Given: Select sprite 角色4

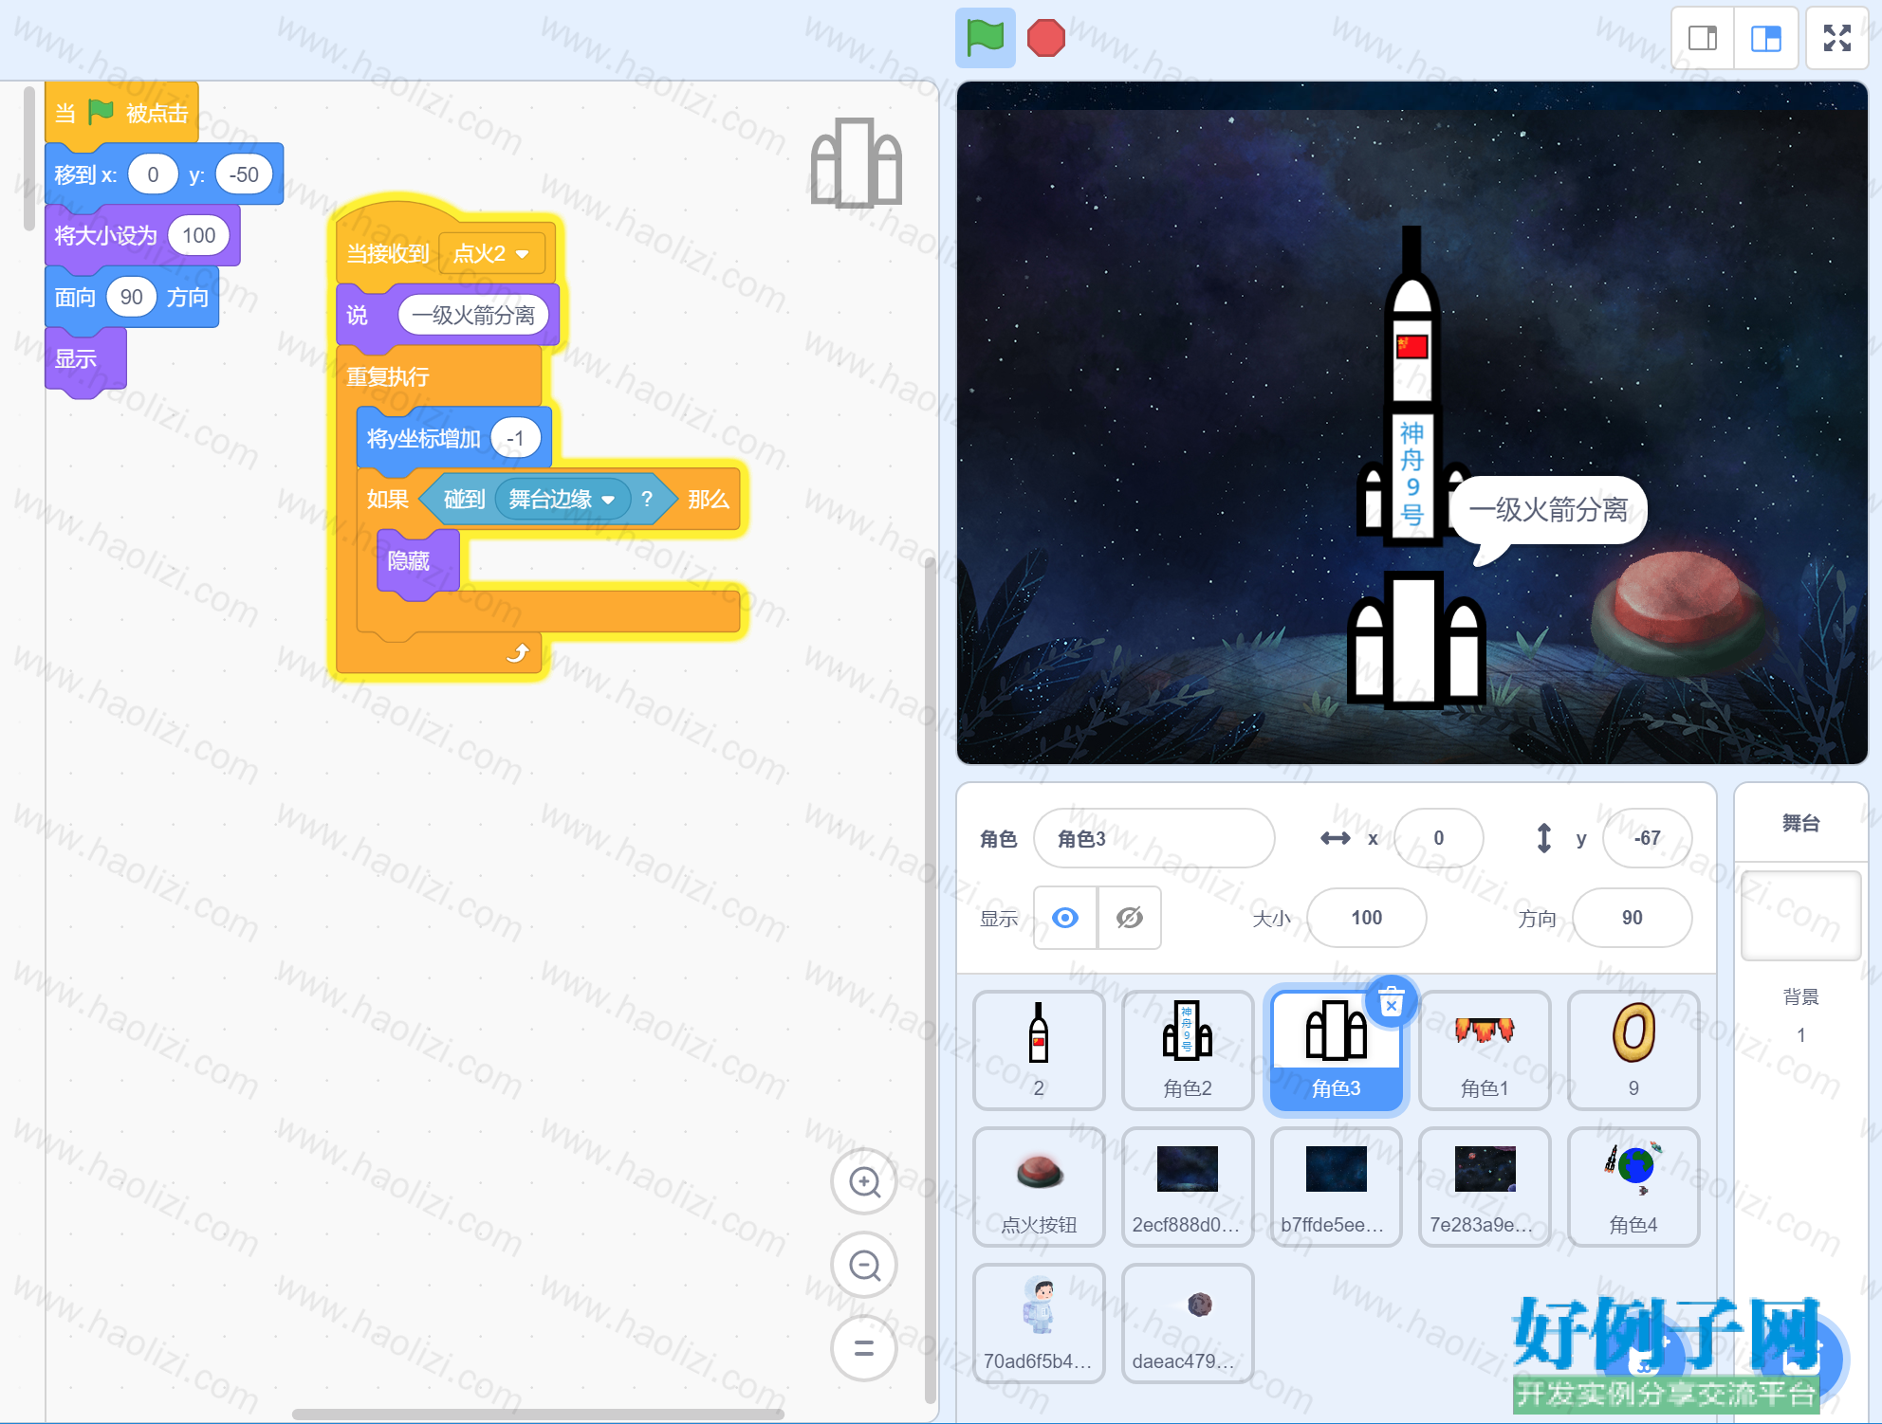Looking at the screenshot, I should pos(1633,1187).
